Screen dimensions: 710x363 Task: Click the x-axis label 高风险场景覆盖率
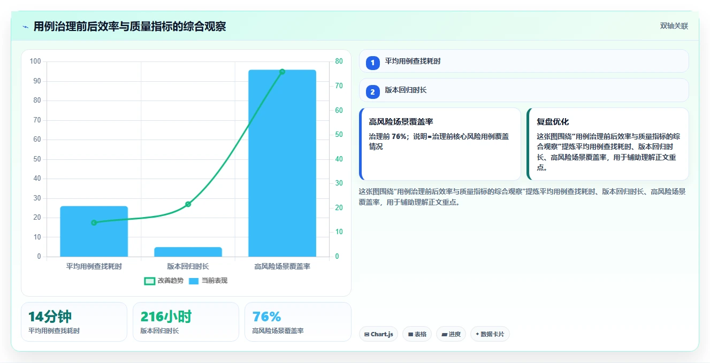point(282,266)
